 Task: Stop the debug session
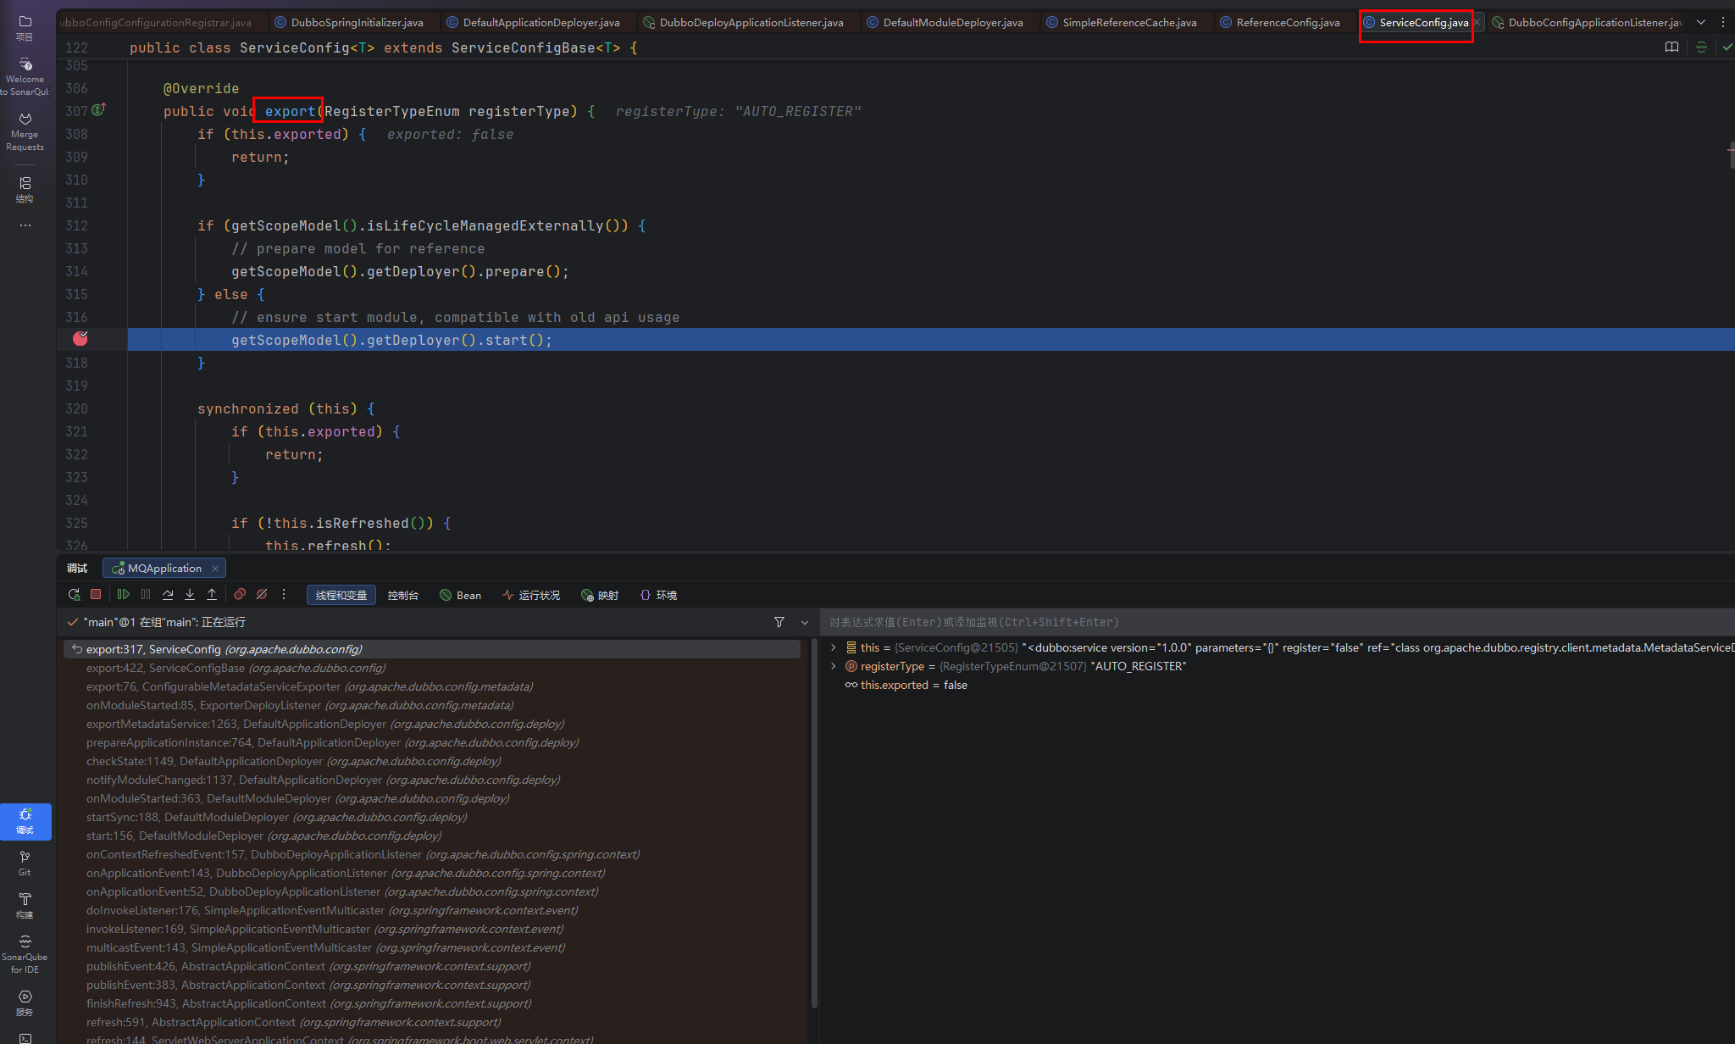96,595
